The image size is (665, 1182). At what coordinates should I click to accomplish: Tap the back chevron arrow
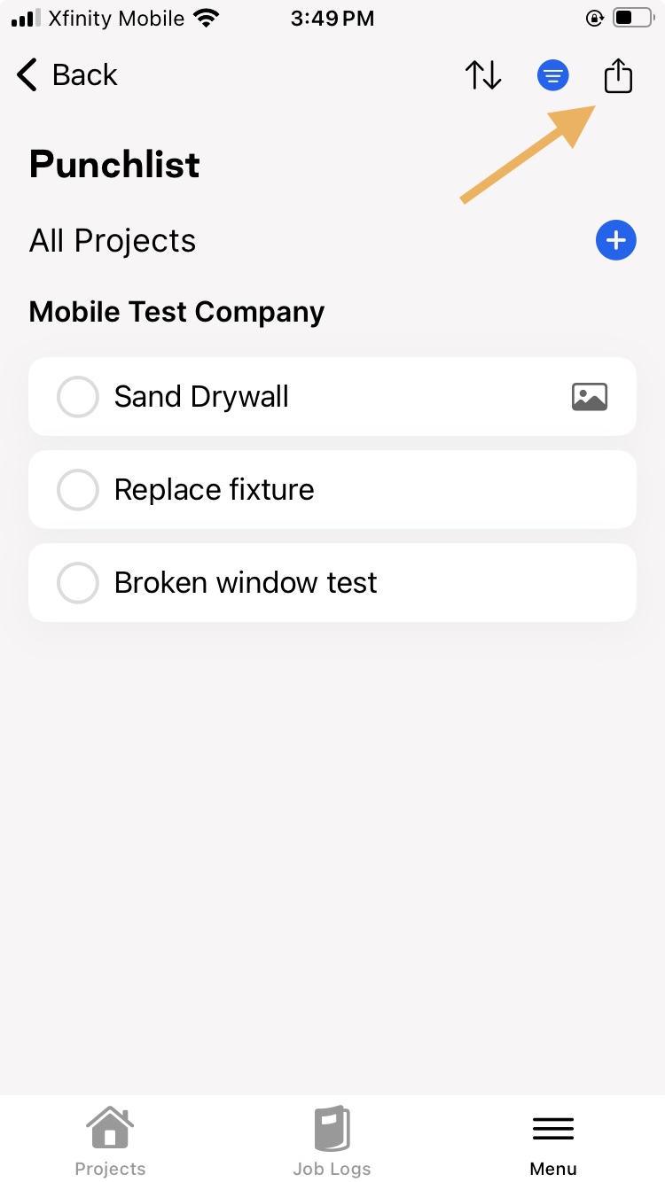click(x=27, y=75)
